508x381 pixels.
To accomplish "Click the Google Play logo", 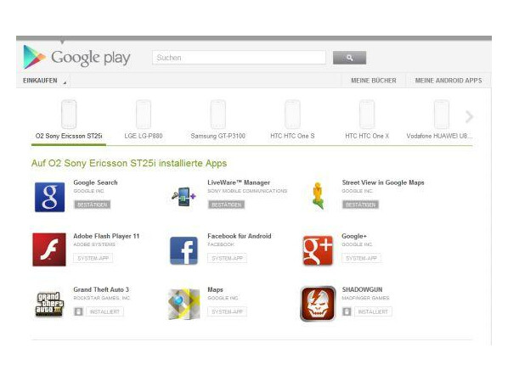I will coord(76,58).
